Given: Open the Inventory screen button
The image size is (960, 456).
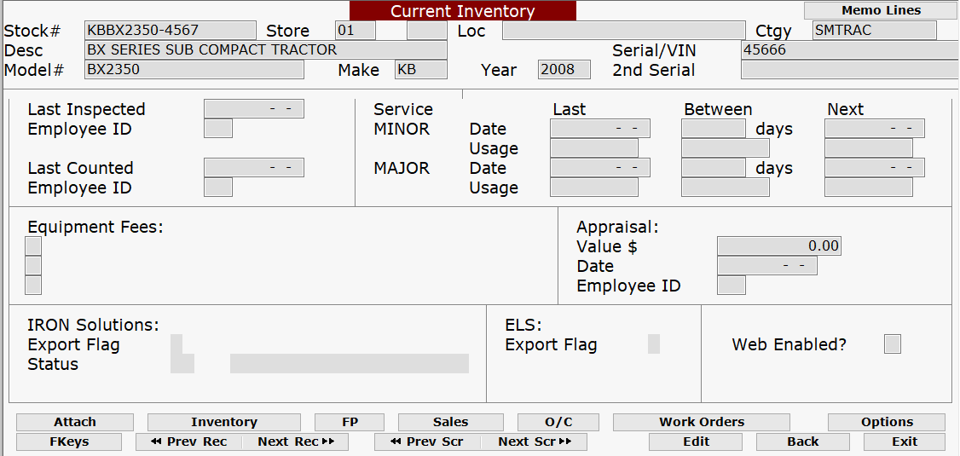Looking at the screenshot, I should click(224, 423).
